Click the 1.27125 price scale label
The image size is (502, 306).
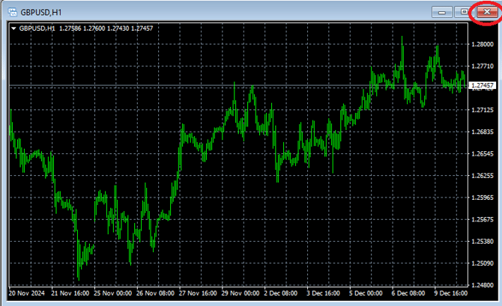click(x=483, y=110)
